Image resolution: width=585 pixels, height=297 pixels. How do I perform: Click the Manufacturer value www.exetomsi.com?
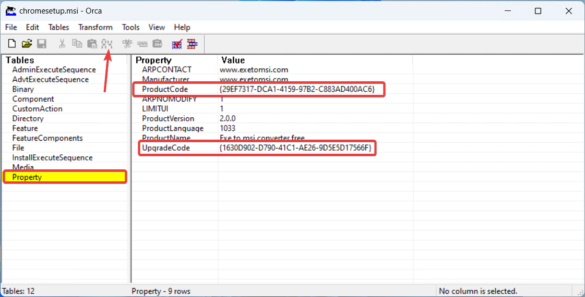pos(254,79)
